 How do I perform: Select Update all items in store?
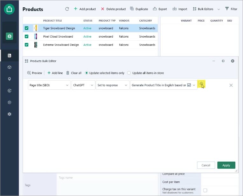coord(129,73)
